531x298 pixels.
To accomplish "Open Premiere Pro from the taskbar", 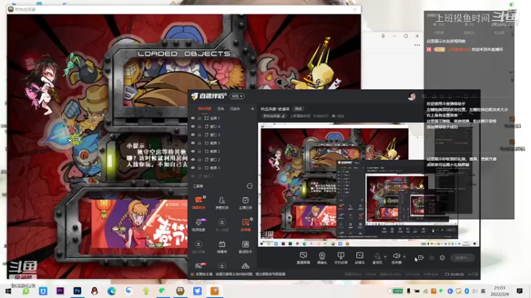I will 60,291.
